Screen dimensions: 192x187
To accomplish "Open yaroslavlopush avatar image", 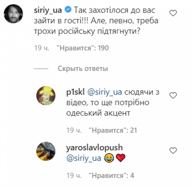I will pos(46,151).
